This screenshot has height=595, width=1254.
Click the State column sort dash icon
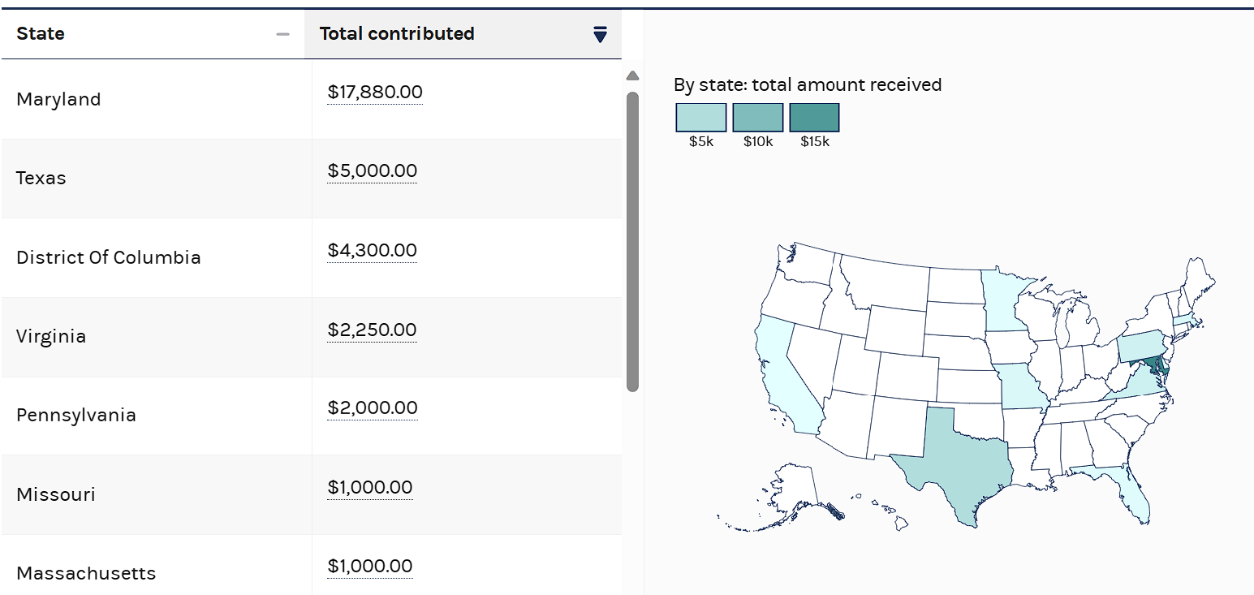(282, 34)
